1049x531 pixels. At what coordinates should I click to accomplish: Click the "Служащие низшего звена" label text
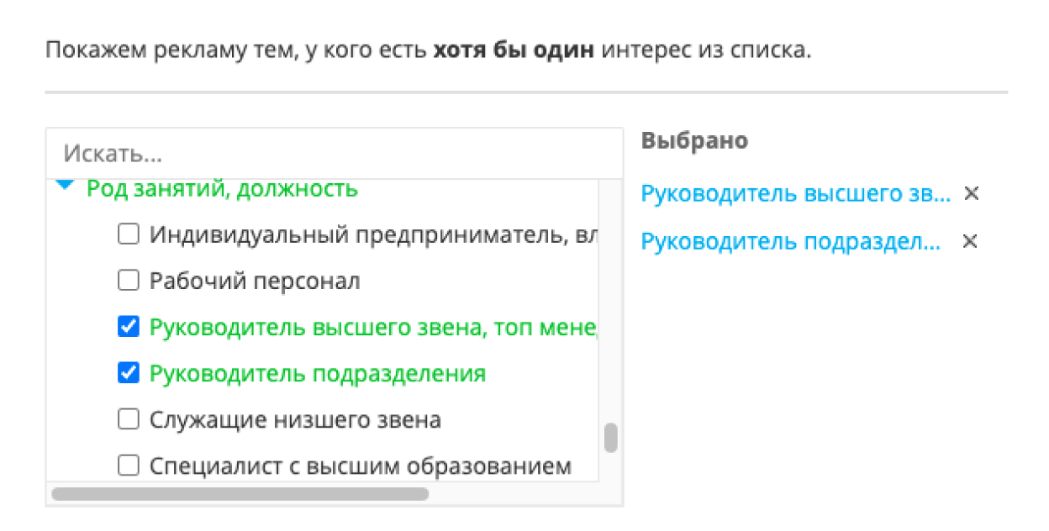click(295, 419)
